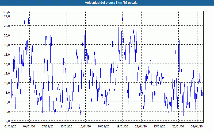Click the 19/01/20 date label

click(122, 126)
